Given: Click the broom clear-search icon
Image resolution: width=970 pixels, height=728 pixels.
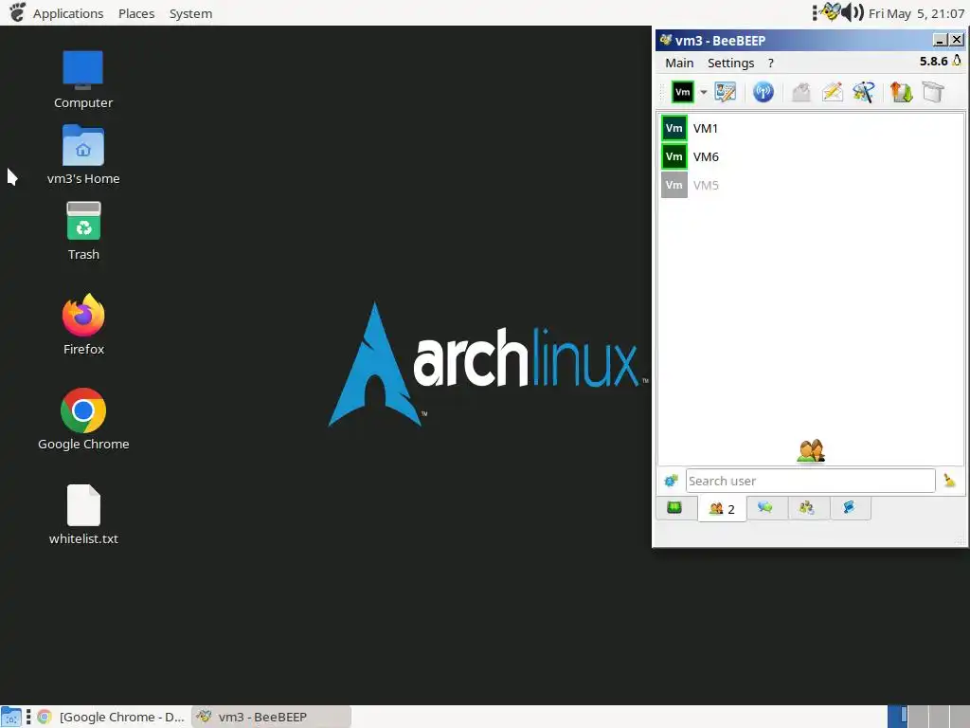Looking at the screenshot, I should (x=949, y=481).
